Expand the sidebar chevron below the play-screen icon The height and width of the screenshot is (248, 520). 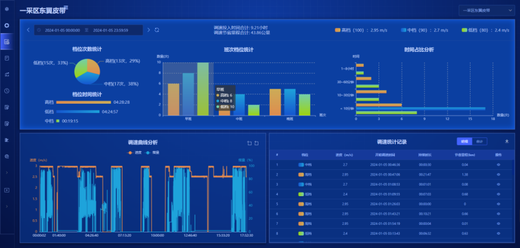(7, 206)
